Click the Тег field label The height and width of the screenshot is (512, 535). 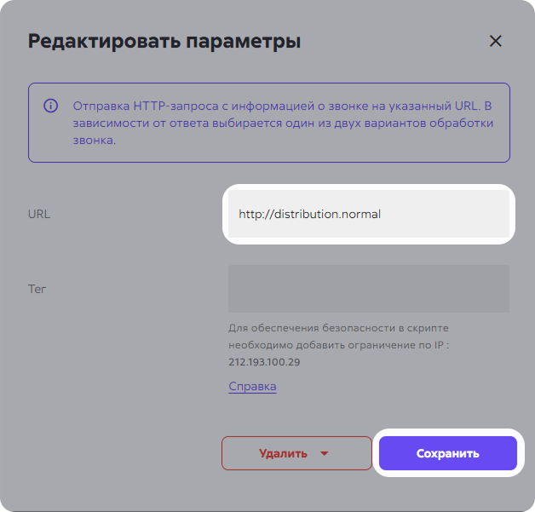(x=37, y=289)
